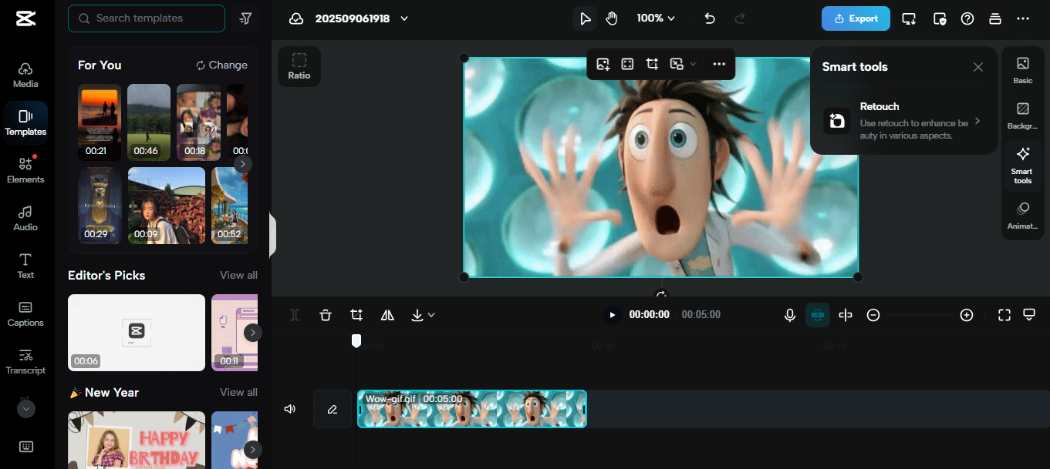
Task: Click the Export button
Action: point(856,18)
